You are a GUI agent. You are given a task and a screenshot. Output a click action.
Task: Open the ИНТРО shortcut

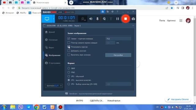[x=80, y=101]
